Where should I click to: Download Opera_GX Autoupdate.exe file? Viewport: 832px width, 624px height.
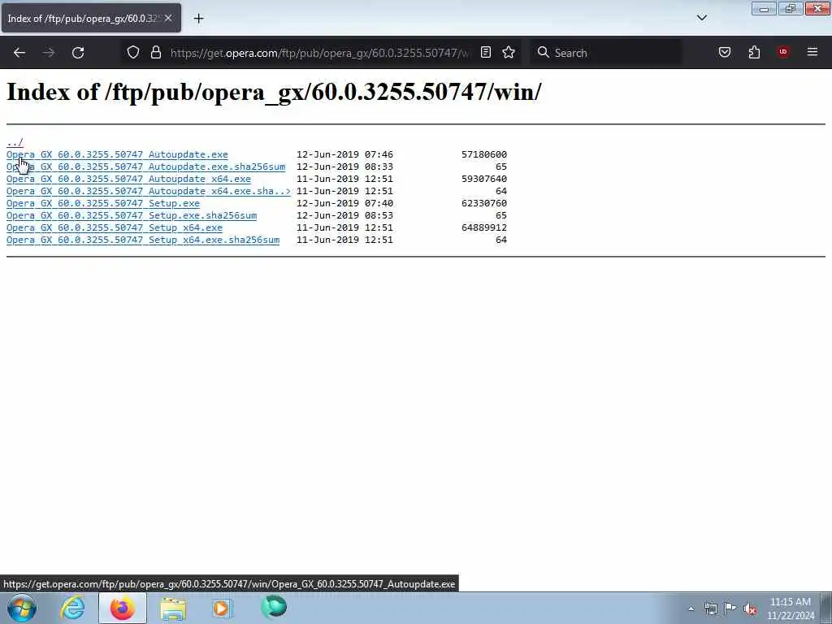(117, 154)
